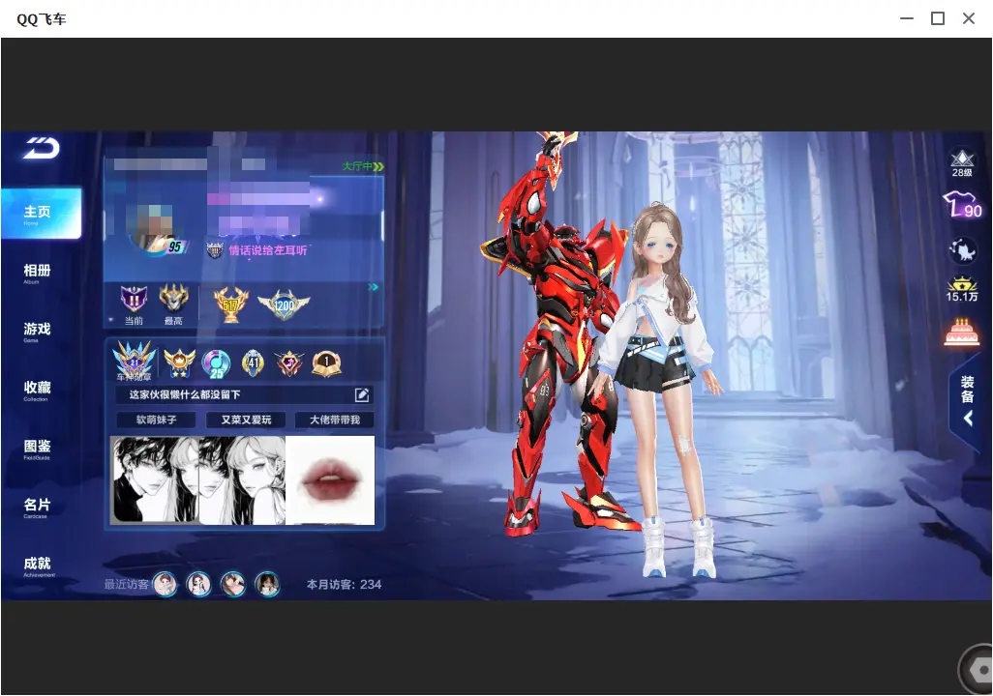Click the gold crown medal with two stars
993x696 pixels.
tap(179, 363)
